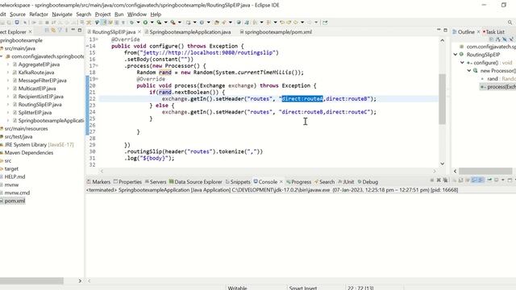Image resolution: width=516 pixels, height=290 pixels.
Task: Toggle console Word Wrap
Action: tap(468, 180)
